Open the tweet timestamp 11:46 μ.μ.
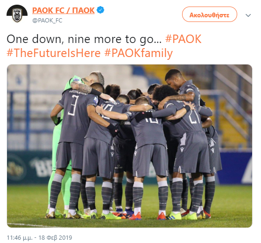This screenshot has width=261, height=243. [x=20, y=238]
